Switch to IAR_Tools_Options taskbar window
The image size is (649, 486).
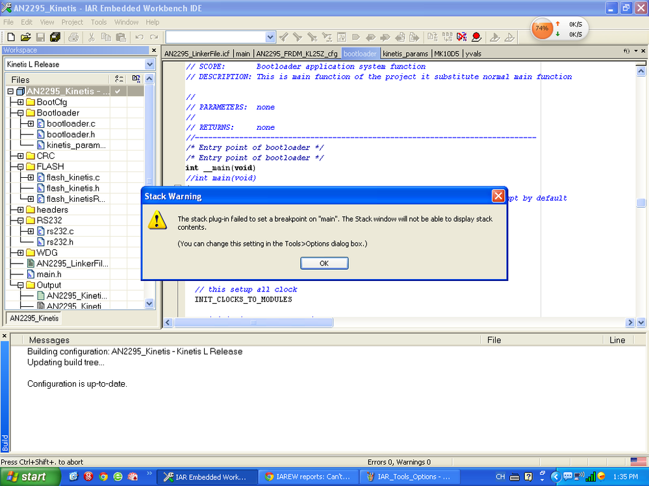click(x=410, y=477)
